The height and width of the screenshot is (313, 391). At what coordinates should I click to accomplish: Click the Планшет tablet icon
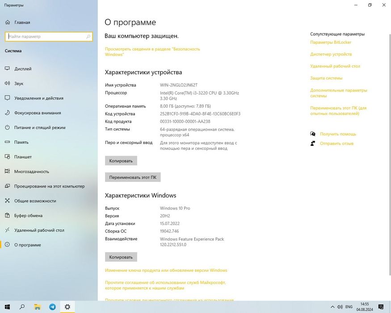coord(7,157)
